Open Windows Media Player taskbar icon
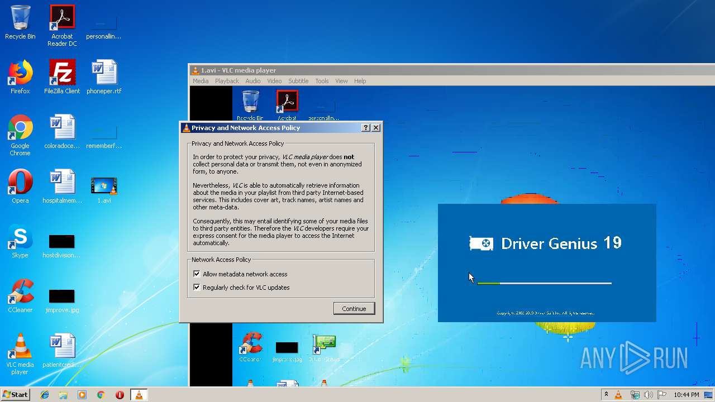Screen dimensions: 715x402 82,395
